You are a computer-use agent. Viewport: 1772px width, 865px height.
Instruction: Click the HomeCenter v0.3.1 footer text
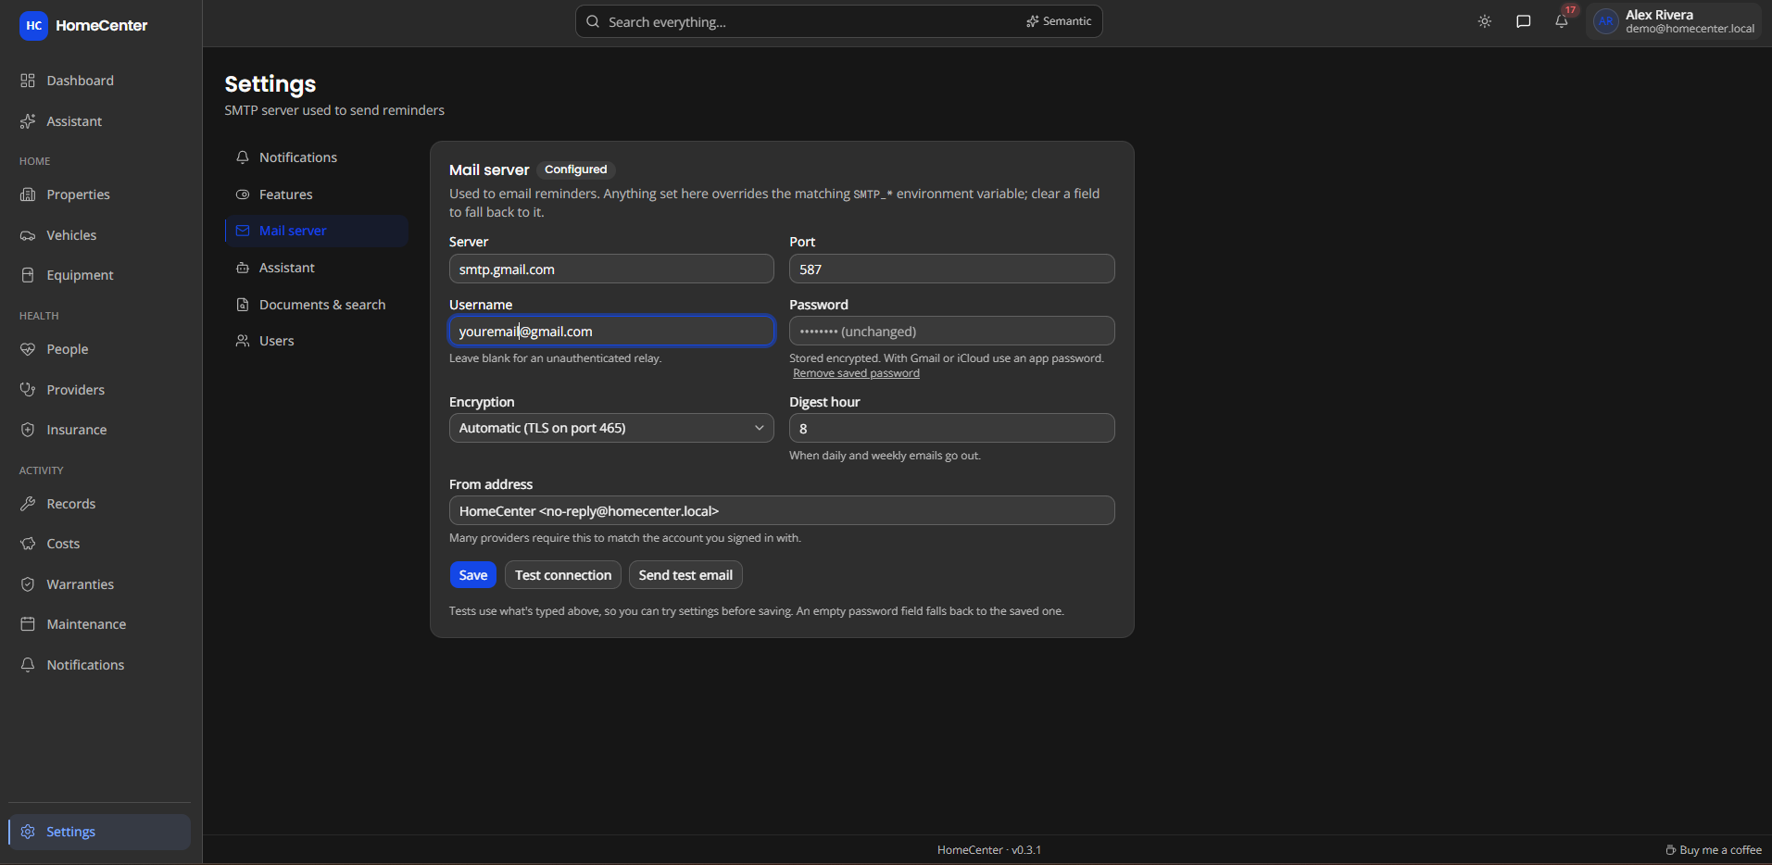tap(989, 850)
